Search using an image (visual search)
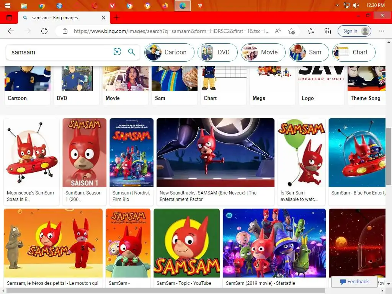 click(x=117, y=52)
